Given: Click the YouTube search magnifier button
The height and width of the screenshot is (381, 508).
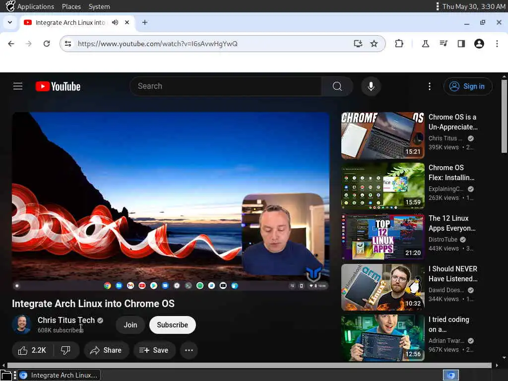Looking at the screenshot, I should (x=337, y=86).
